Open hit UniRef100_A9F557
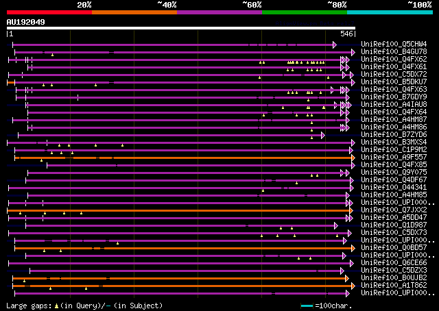This screenshot has width=439, height=311. (394, 158)
